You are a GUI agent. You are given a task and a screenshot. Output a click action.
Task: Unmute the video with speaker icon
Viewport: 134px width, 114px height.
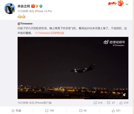click(124, 95)
